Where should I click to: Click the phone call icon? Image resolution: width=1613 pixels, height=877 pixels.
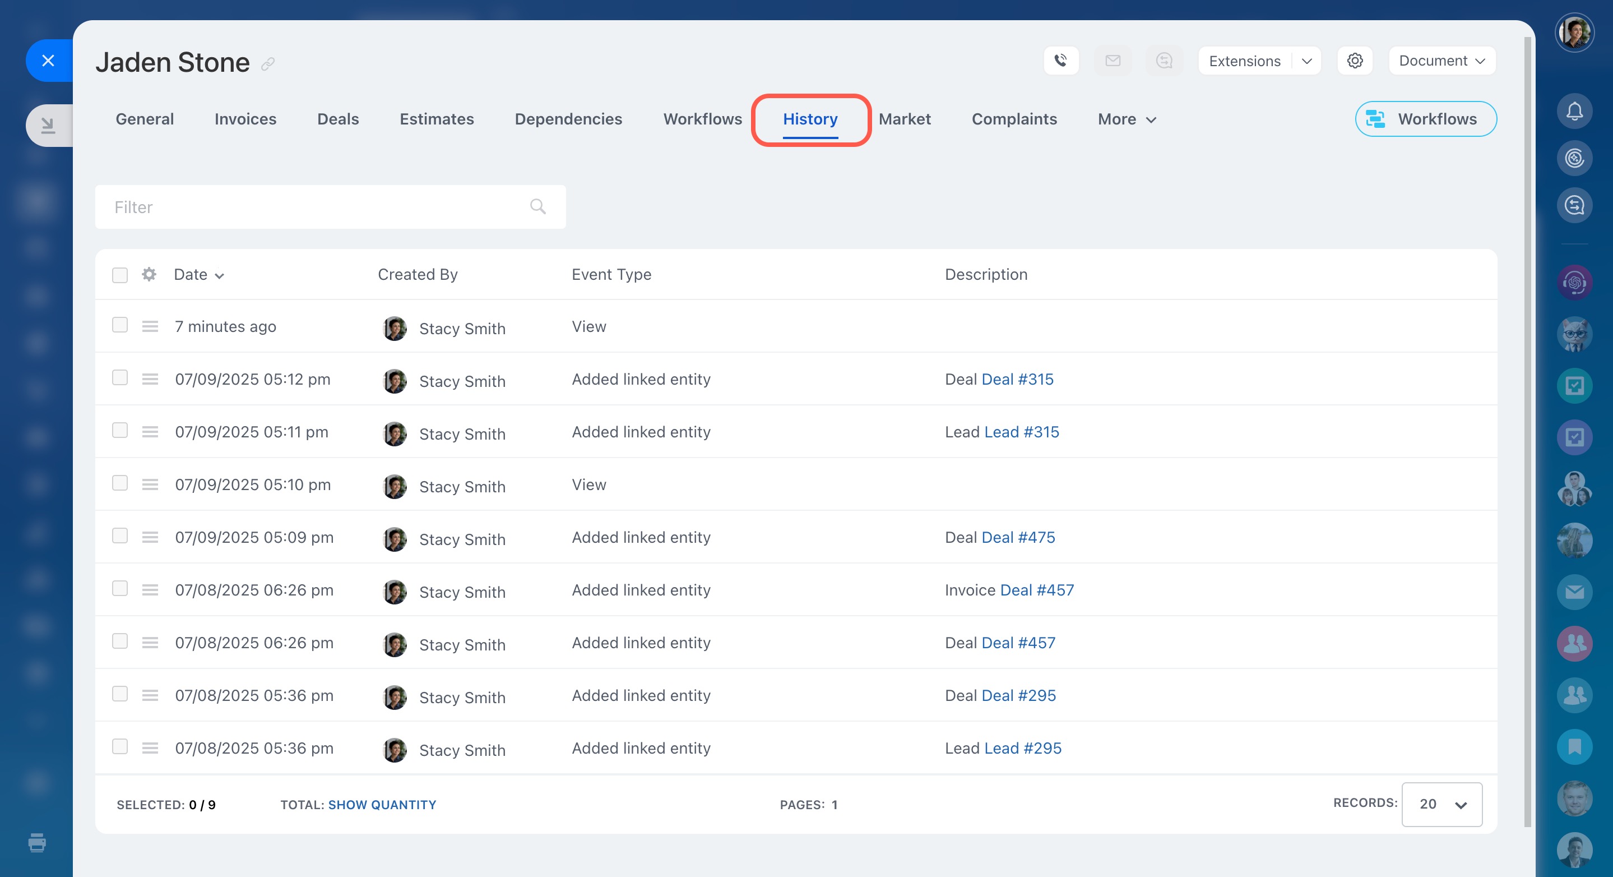click(x=1061, y=61)
